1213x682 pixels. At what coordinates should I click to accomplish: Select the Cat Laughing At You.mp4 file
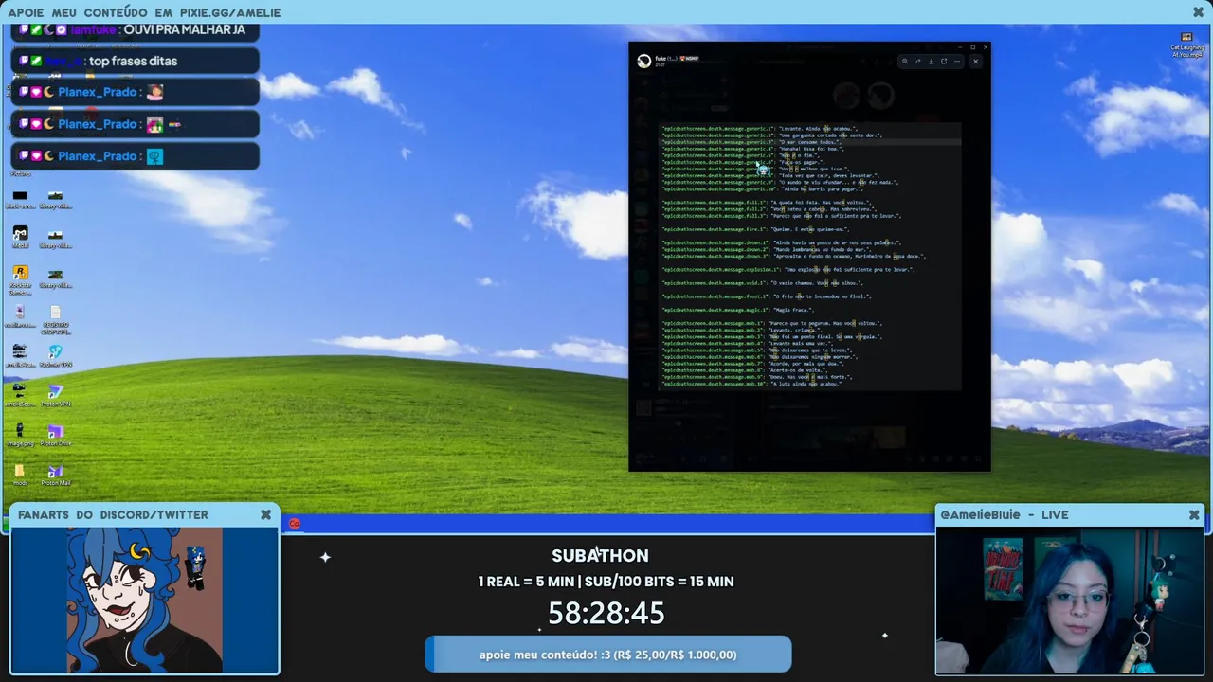coord(1186,45)
